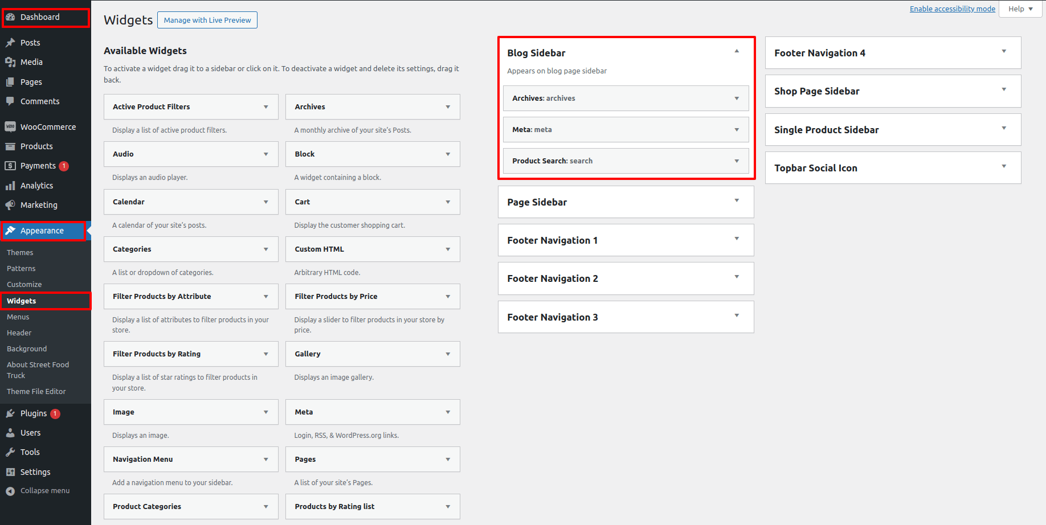Click the Comments speech bubble icon
This screenshot has height=525, width=1046.
(x=10, y=101)
